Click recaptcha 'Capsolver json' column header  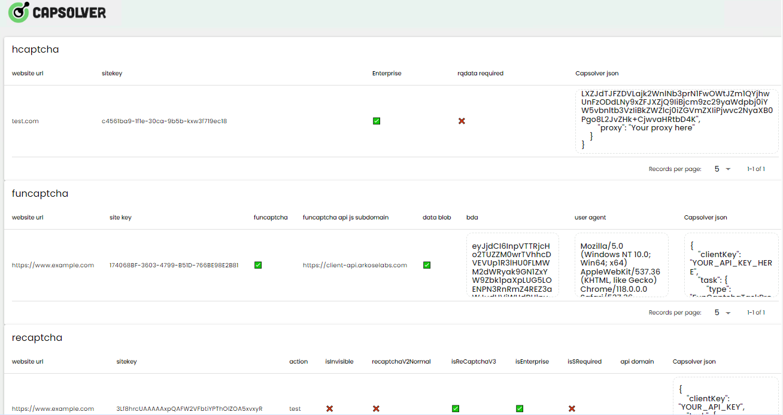coord(694,362)
